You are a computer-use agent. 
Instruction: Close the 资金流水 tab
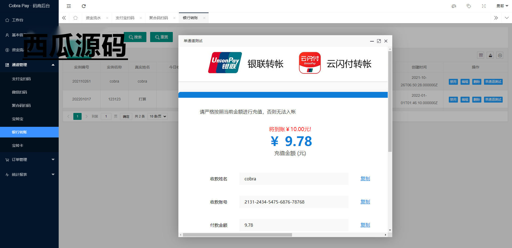tap(107, 18)
